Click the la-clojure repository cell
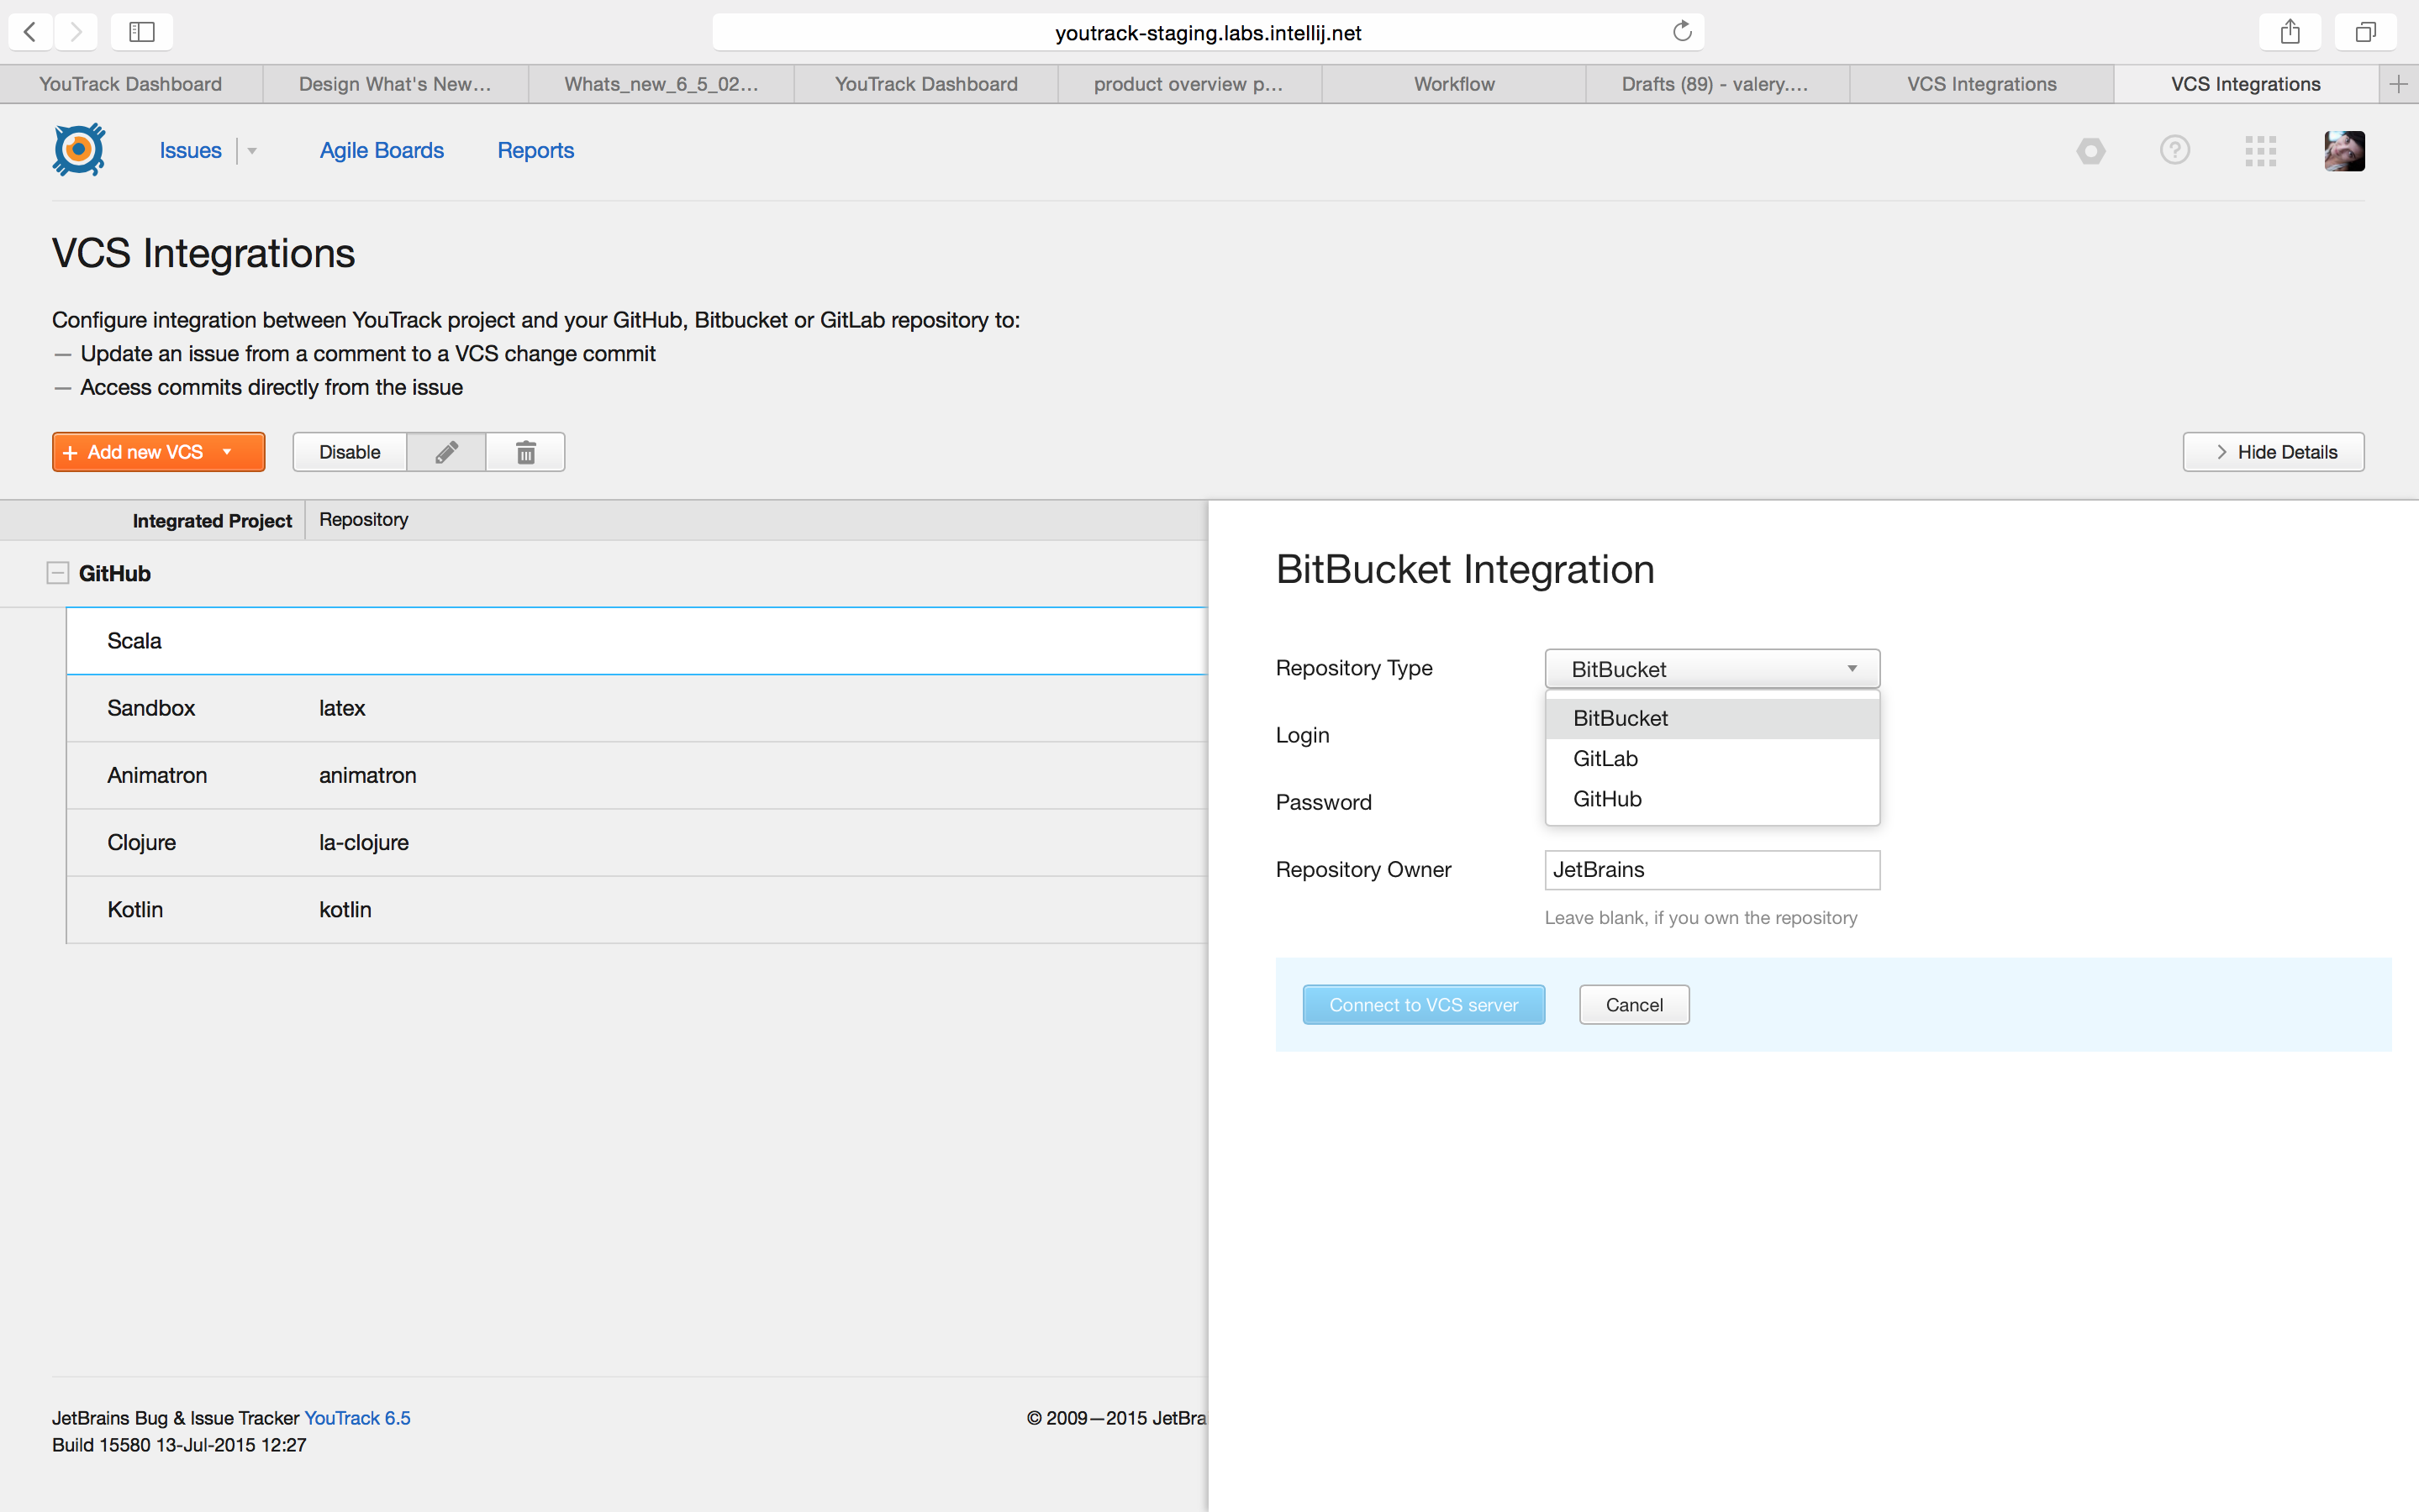Screen dimensions: 2419x1512 click(364, 843)
